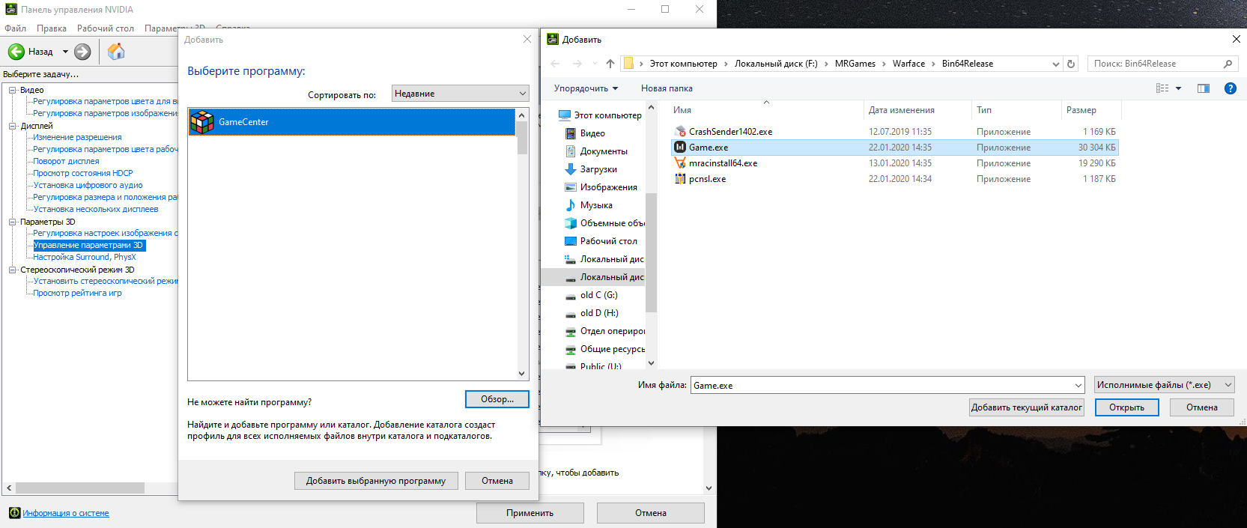This screenshot has height=528, width=1247.
Task: Select the Загрузки folder icon in navigation pane
Action: point(571,169)
